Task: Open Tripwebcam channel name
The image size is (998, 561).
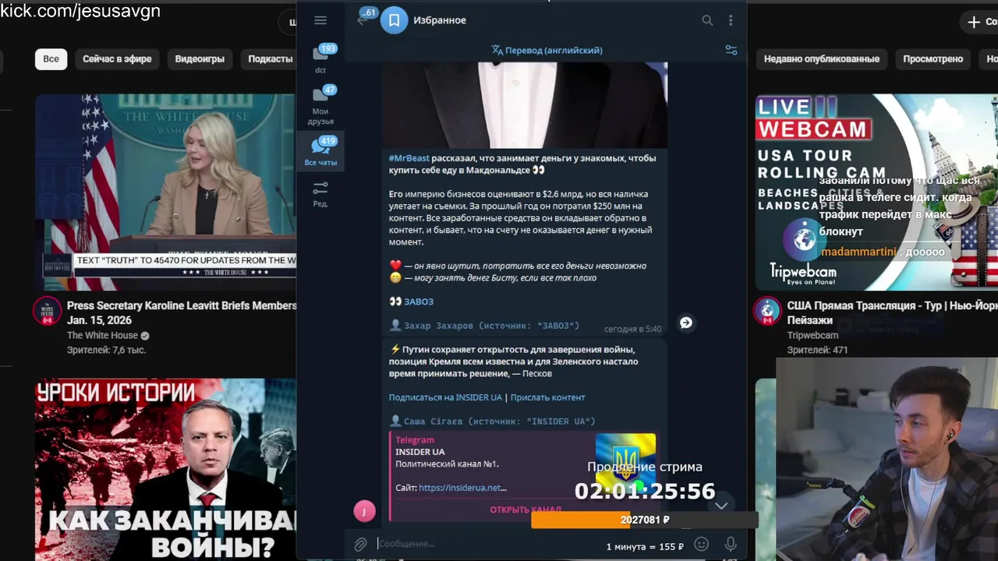Action: pyautogui.click(x=812, y=336)
